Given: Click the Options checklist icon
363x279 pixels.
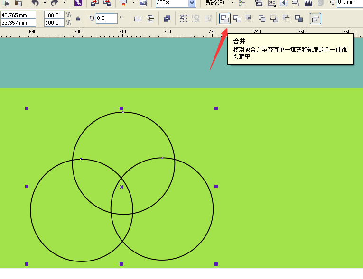Looking at the screenshot, I should click(x=242, y=3).
